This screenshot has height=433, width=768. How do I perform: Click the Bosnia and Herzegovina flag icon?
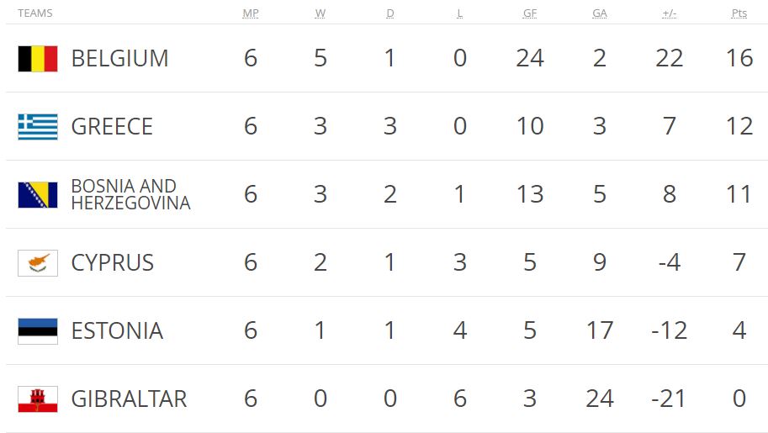tap(38, 195)
